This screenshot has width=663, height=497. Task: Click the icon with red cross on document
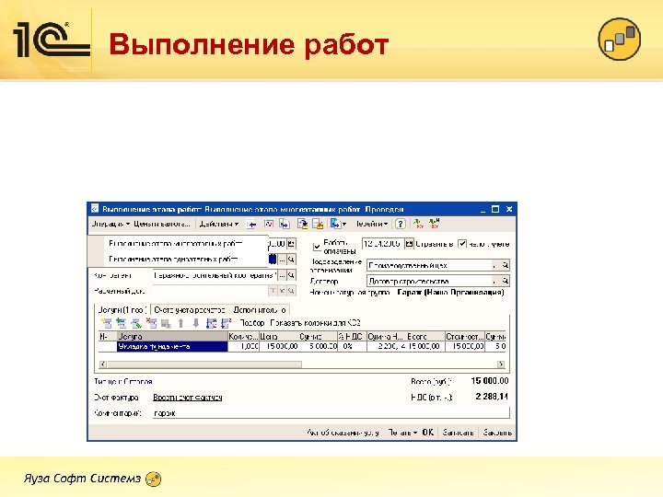point(318,224)
